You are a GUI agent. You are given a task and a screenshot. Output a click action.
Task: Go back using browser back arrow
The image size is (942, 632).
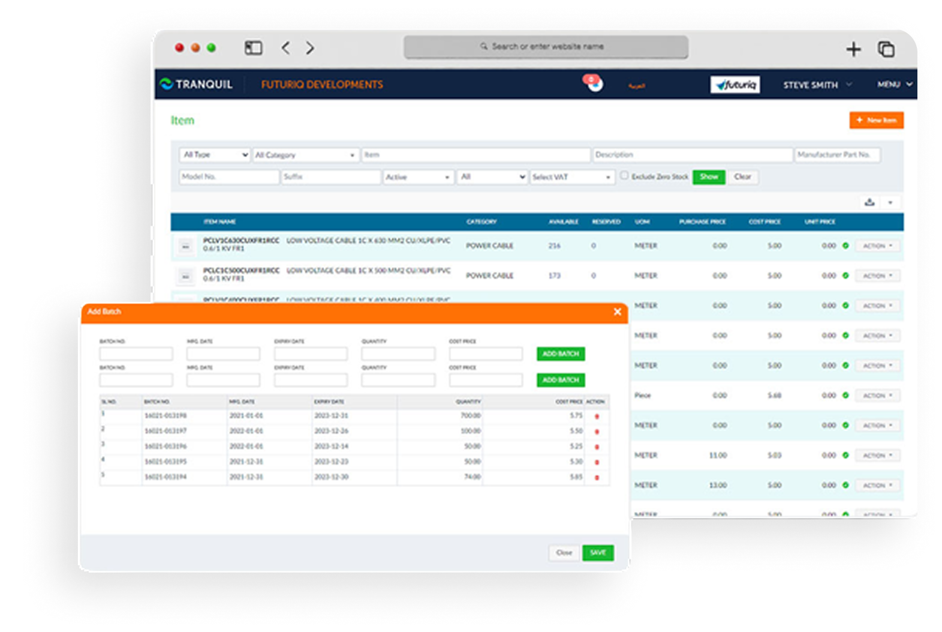coord(285,48)
